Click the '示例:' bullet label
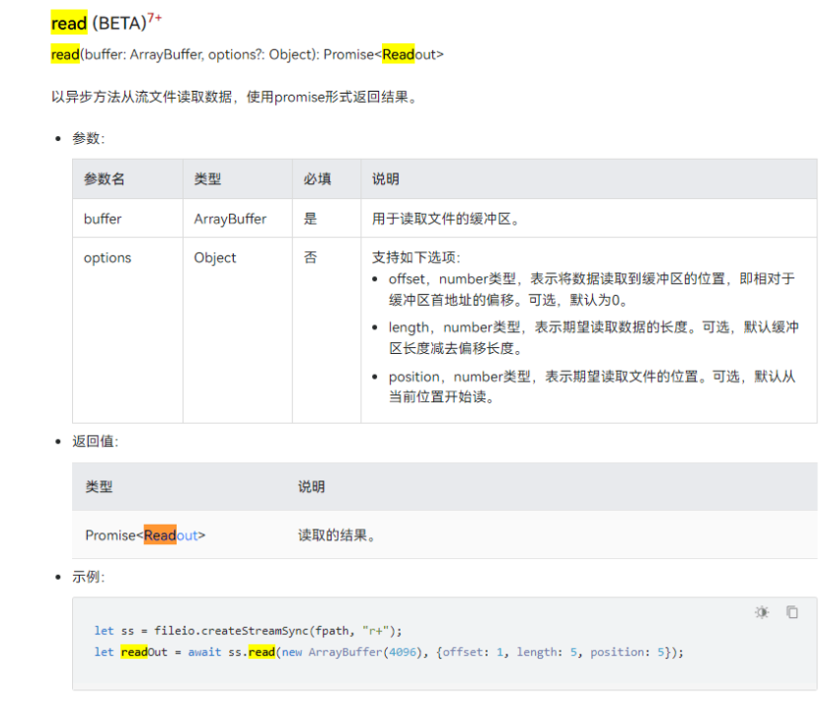This screenshot has width=826, height=706. 89,577
